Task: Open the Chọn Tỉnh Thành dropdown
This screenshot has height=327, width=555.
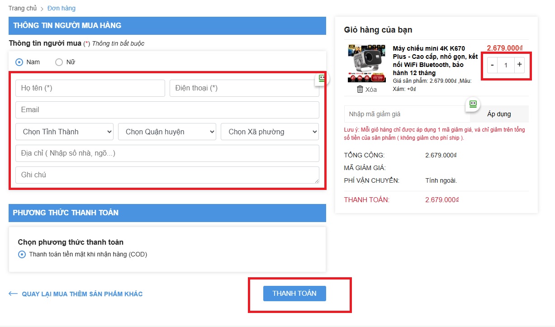Action: [65, 132]
